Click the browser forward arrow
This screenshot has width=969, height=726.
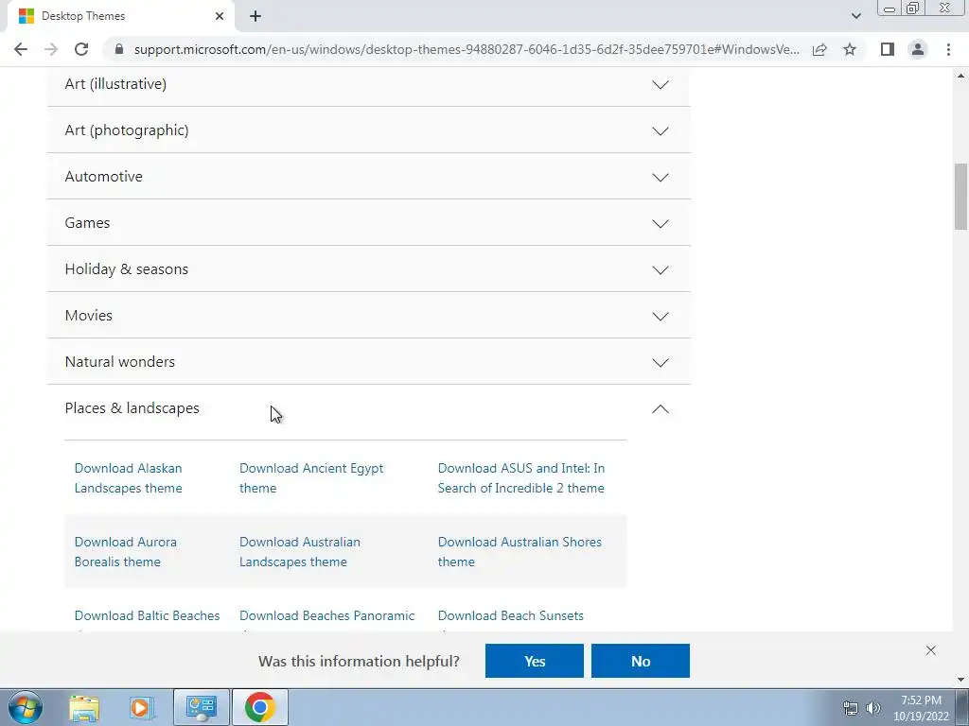coord(51,49)
